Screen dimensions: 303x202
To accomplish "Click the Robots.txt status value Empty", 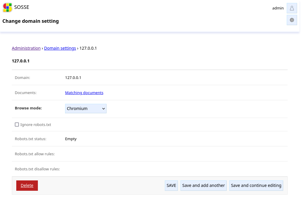I will [x=71, y=139].
